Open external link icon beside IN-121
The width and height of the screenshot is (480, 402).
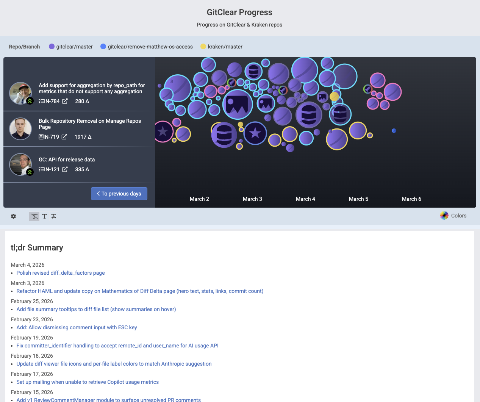coord(65,169)
